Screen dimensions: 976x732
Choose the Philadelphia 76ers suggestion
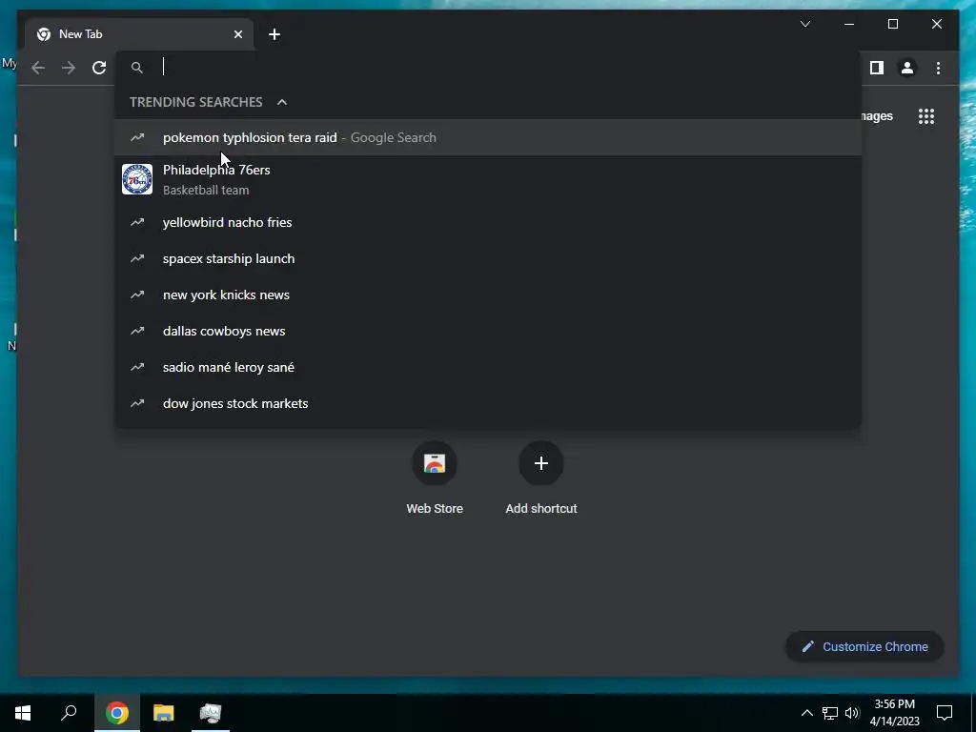488,179
